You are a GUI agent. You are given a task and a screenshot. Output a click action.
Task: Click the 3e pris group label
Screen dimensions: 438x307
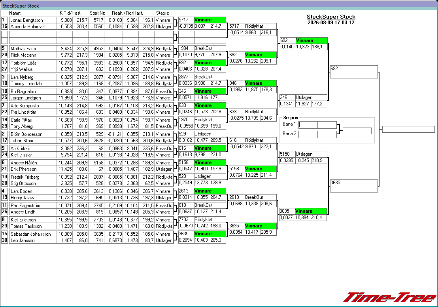click(291, 118)
